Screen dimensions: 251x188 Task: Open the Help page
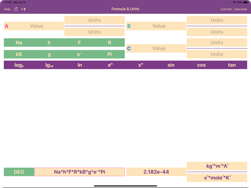(x=7, y=9)
